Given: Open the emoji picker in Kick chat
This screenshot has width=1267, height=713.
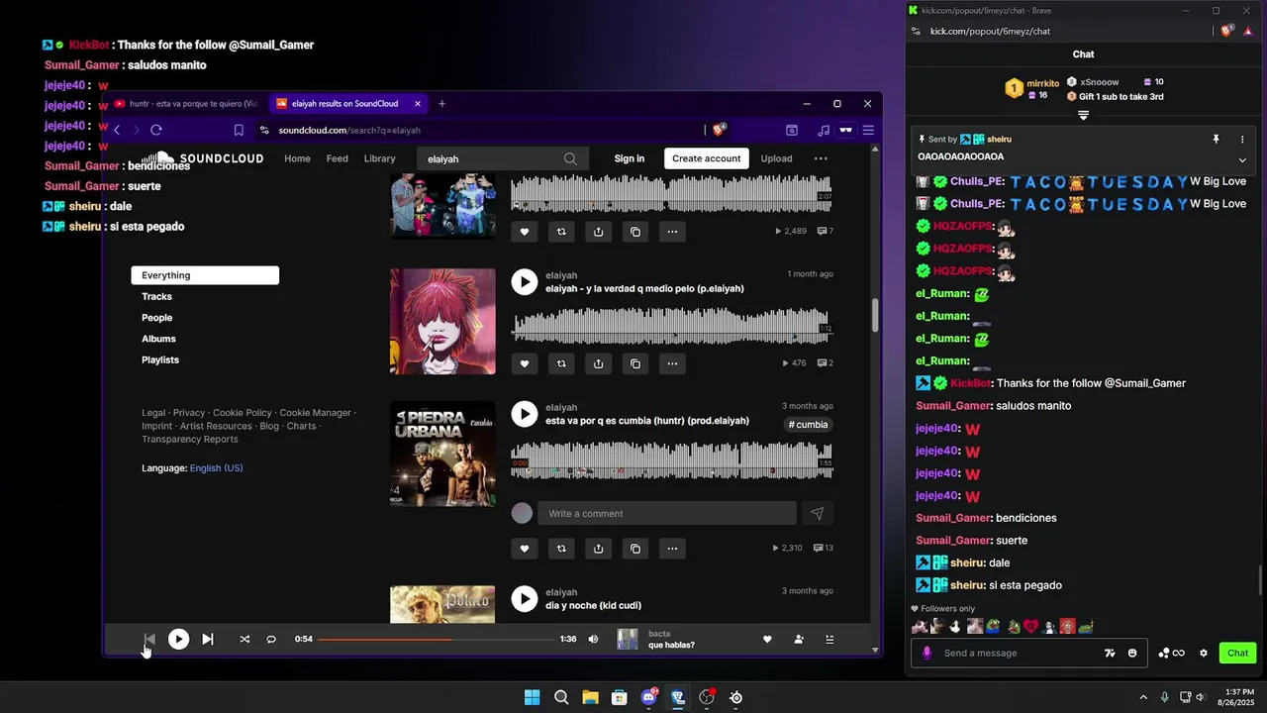Looking at the screenshot, I should [x=1132, y=653].
